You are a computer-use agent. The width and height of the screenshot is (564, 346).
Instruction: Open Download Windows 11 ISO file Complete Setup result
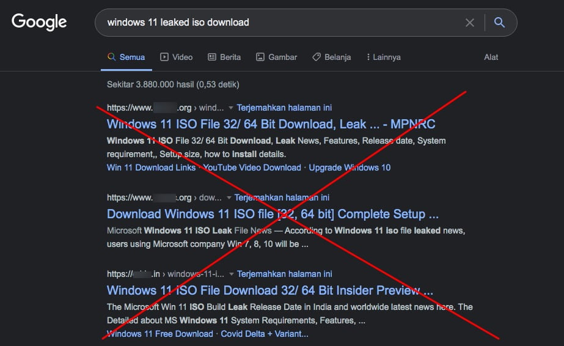273,215
